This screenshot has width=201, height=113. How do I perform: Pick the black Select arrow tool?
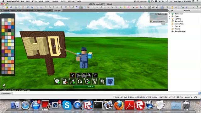tap(133, 8)
